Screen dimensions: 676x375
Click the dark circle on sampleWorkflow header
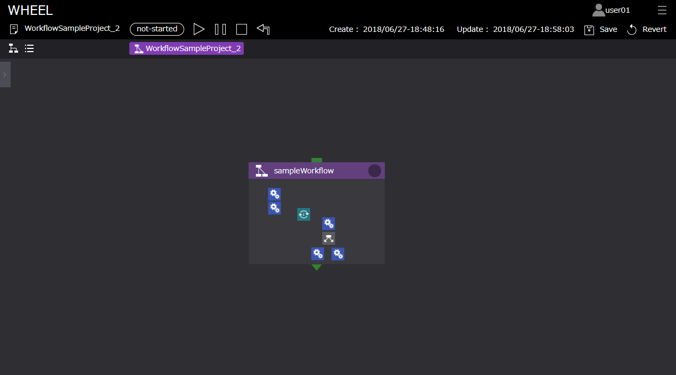click(x=375, y=171)
